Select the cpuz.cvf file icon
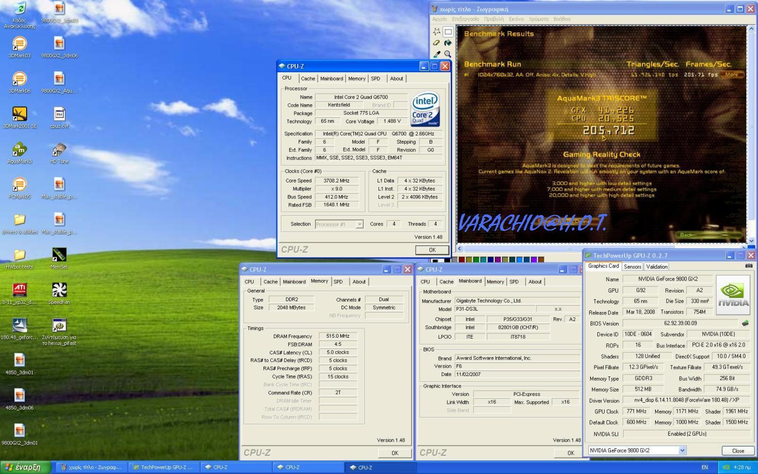 point(59,118)
